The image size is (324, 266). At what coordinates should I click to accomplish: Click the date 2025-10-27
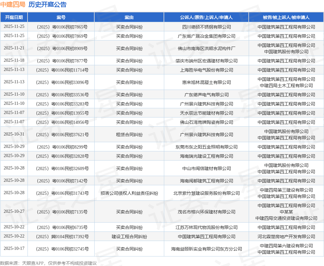(14, 212)
